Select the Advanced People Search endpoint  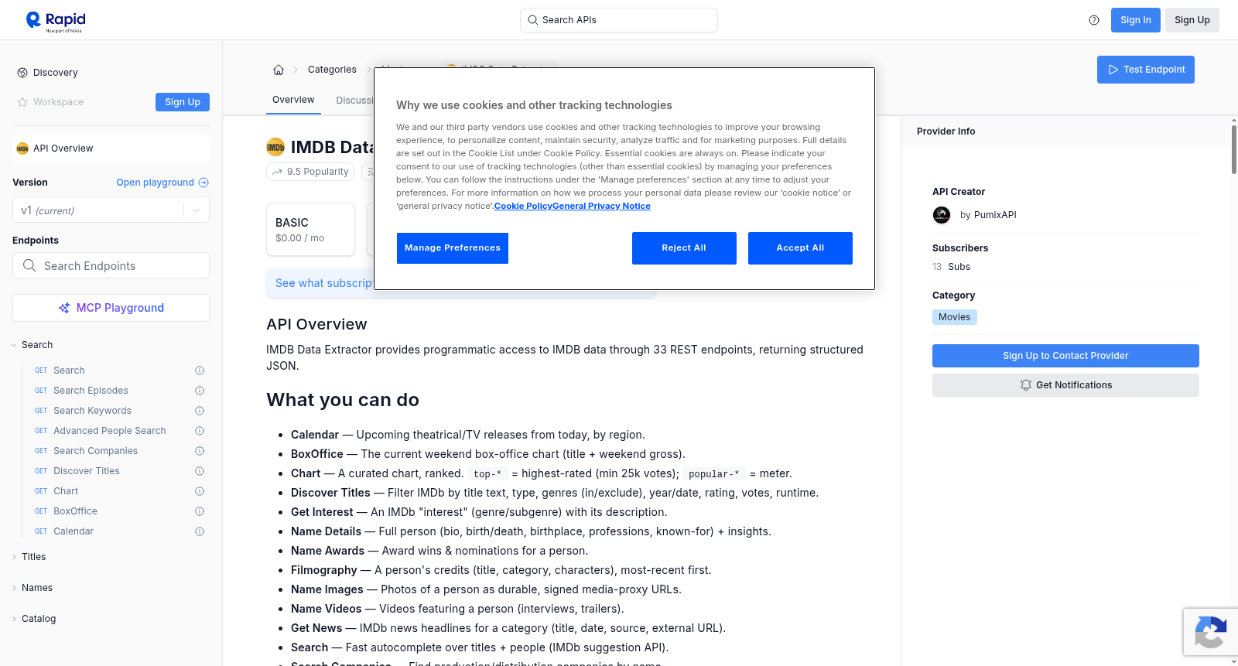tap(110, 431)
